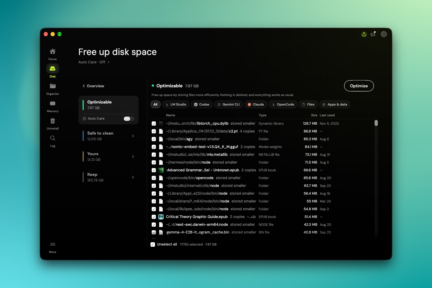432x288 pixels.
Task: Filter by LM Studio
Action: click(x=176, y=104)
